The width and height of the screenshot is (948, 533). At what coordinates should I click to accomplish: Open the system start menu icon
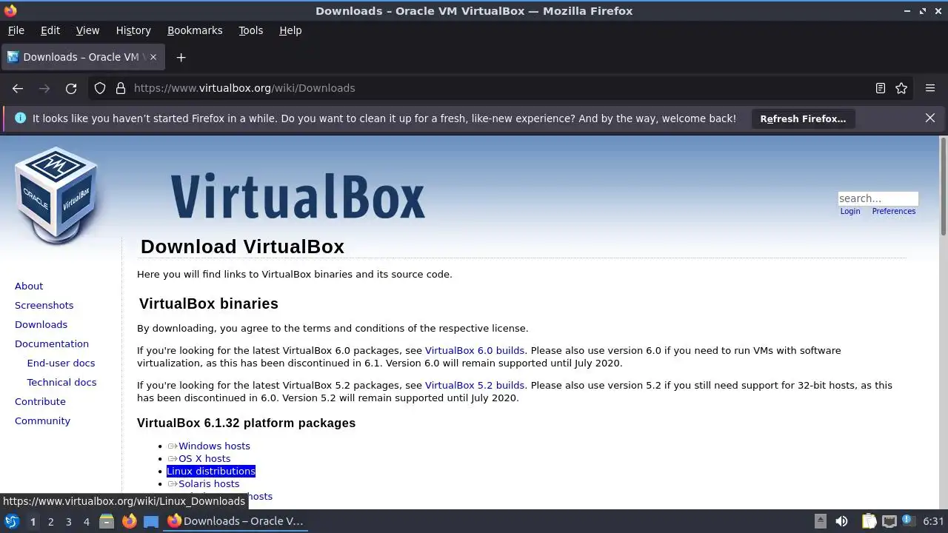[x=12, y=521]
